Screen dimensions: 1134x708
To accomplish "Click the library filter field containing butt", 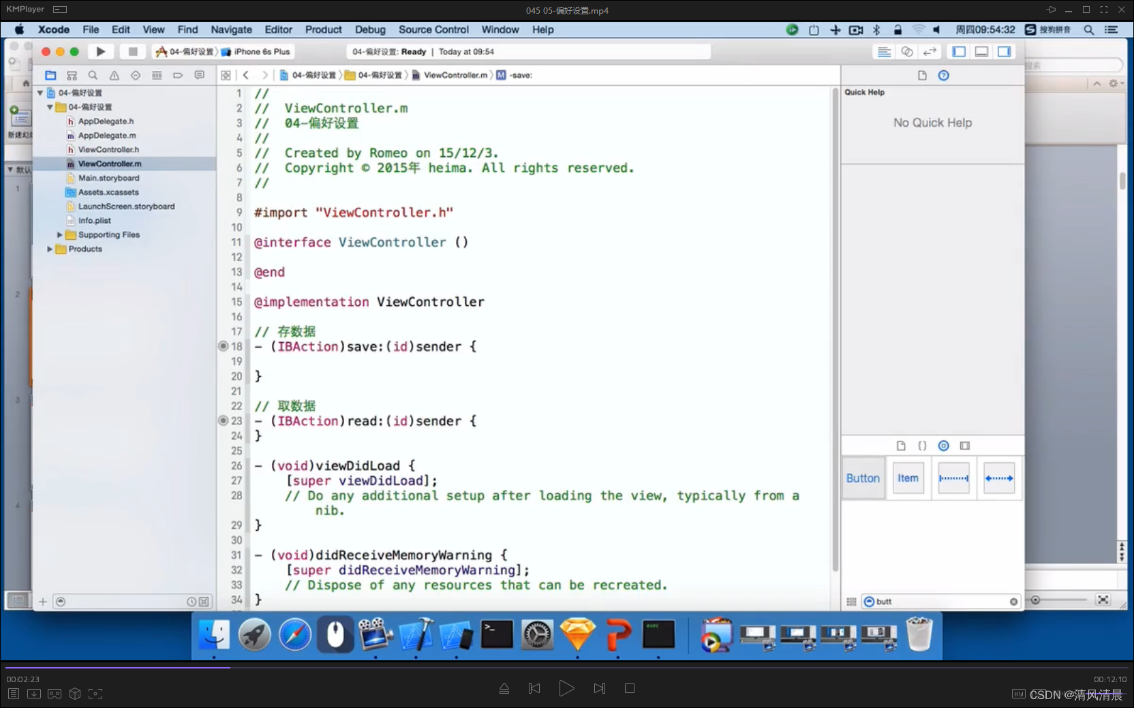I will coord(941,602).
